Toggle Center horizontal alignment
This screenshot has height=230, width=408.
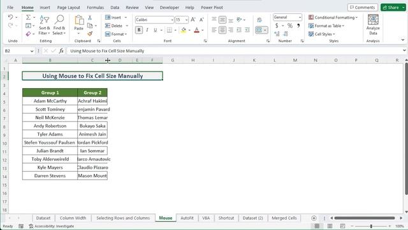tap(222, 30)
